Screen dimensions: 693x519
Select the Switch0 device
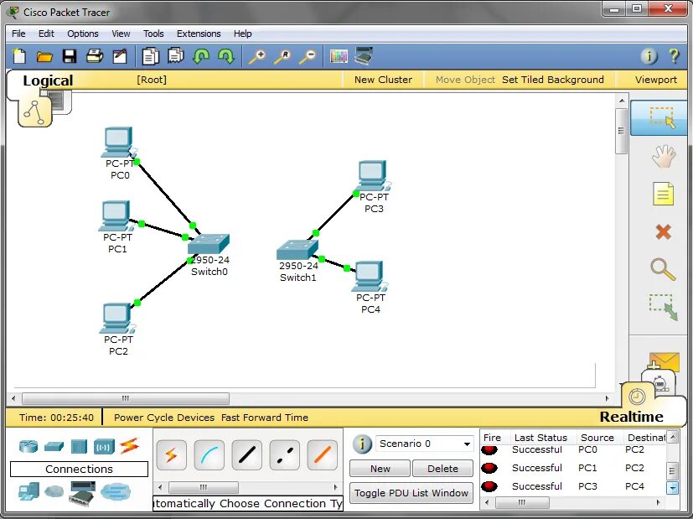coord(209,244)
